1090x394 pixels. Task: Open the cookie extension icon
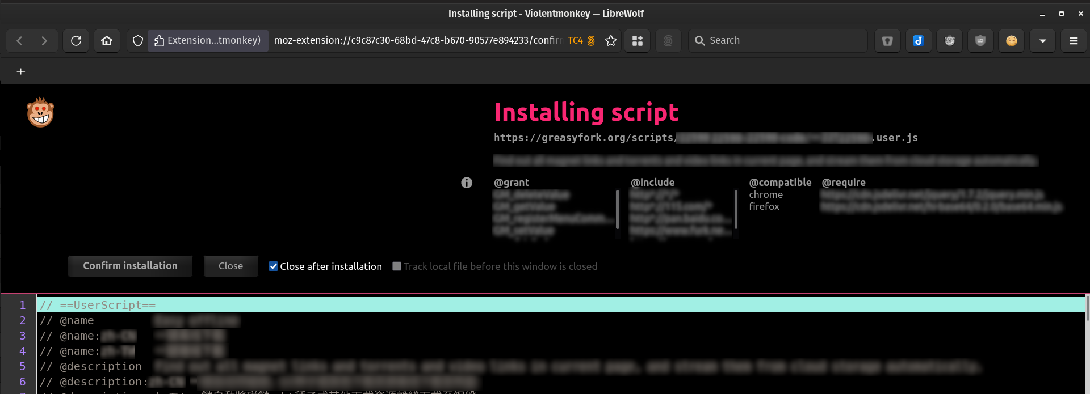coord(1011,41)
